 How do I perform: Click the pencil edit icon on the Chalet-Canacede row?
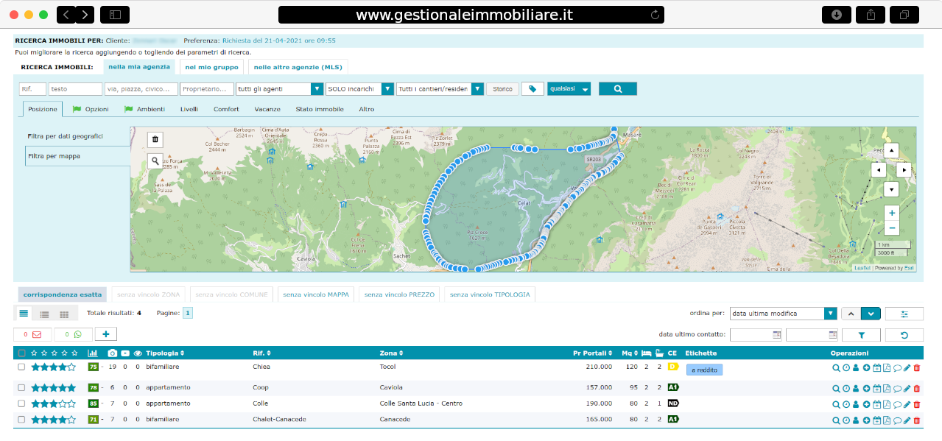(906, 420)
